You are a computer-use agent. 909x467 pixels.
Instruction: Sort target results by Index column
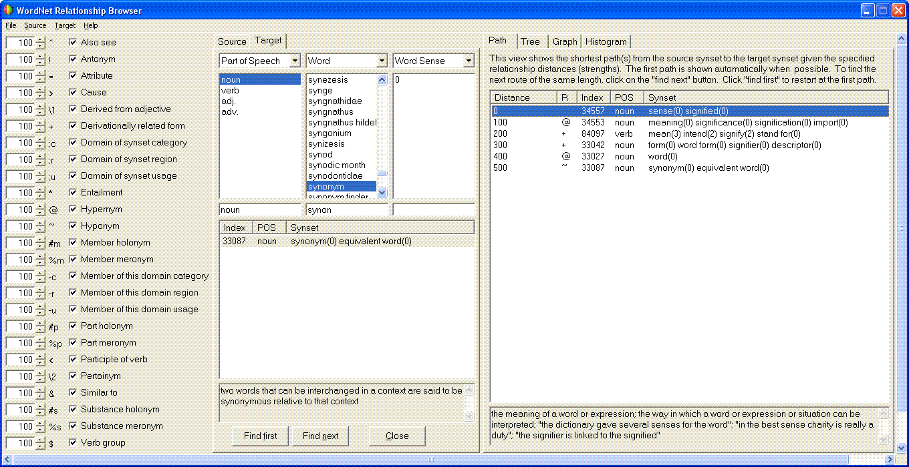[236, 227]
